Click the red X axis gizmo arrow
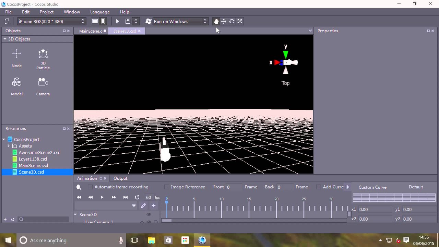This screenshot has height=247, width=439. [x=276, y=62]
